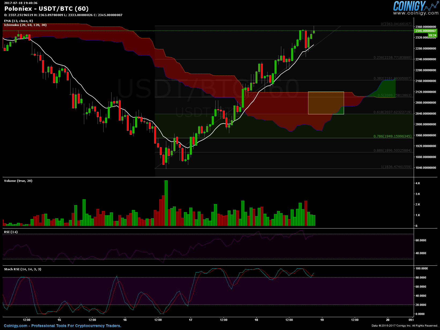Click the date label 19 on the time axis
The image size is (440, 330).
[322, 320]
